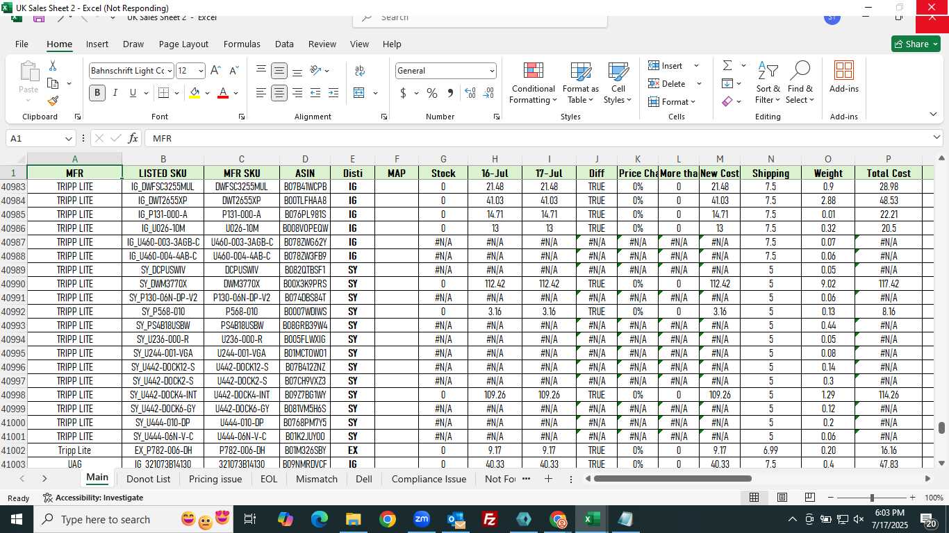Click the Fill down-arrow icon

(x=727, y=84)
